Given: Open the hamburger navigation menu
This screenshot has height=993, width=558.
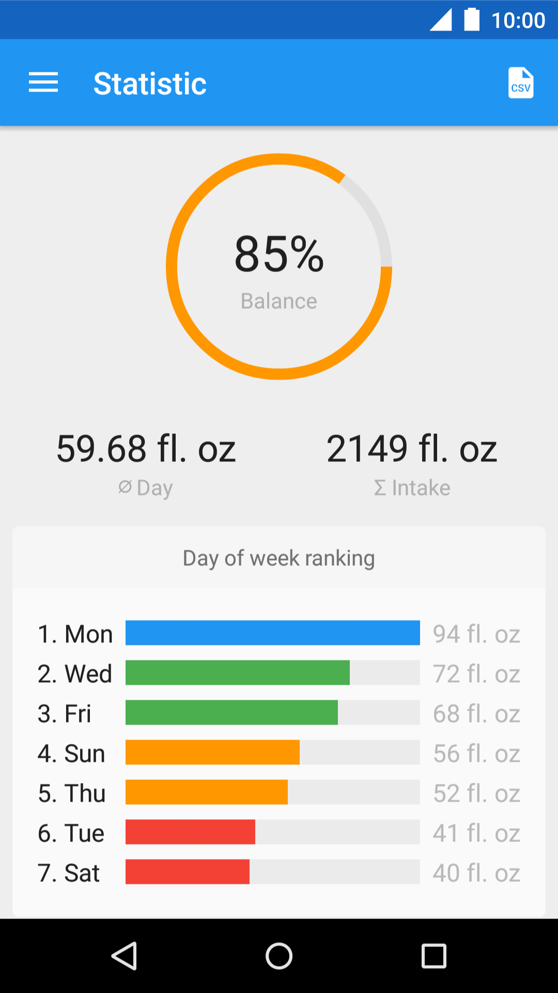Looking at the screenshot, I should [43, 83].
